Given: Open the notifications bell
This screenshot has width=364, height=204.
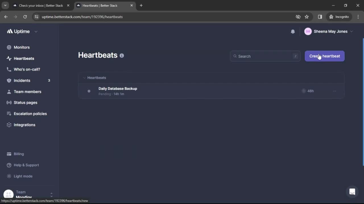Looking at the screenshot, I should click(293, 31).
